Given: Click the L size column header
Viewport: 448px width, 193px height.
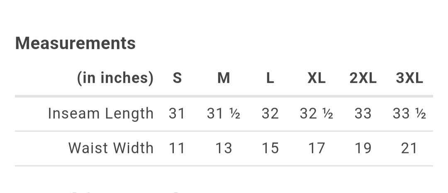Looking at the screenshot, I should 270,78.
